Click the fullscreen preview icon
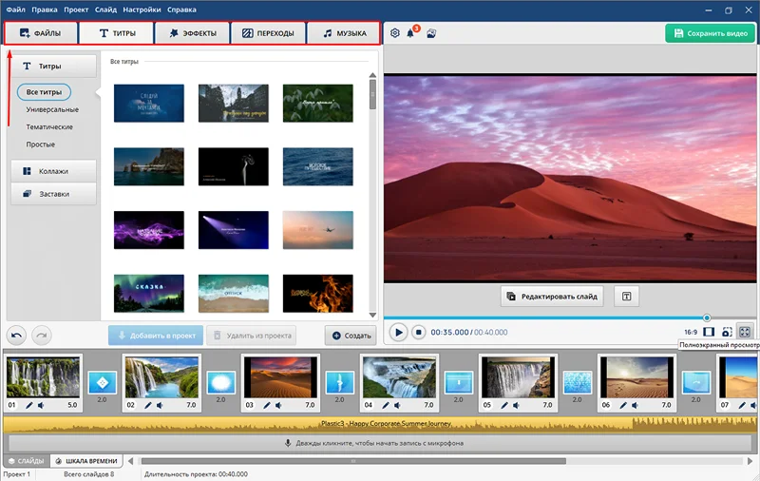 tap(744, 332)
